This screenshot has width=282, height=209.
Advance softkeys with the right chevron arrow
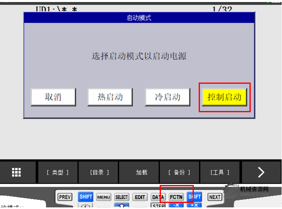pos(261,172)
